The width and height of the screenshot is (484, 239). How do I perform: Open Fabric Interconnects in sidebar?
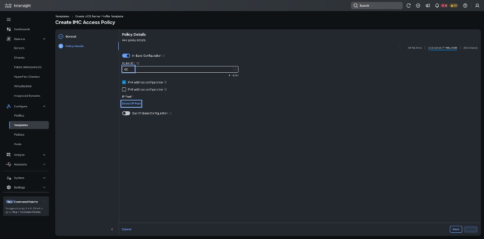(28, 67)
